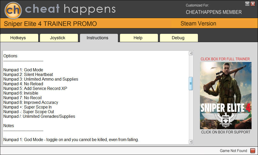258x155 pixels.
Task: Click the 'Numpad 1: God Mode' option line
Action: point(23,70)
